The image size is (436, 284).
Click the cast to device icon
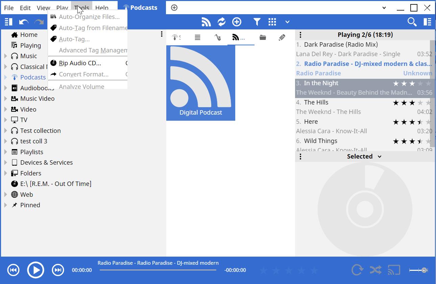coord(394,270)
